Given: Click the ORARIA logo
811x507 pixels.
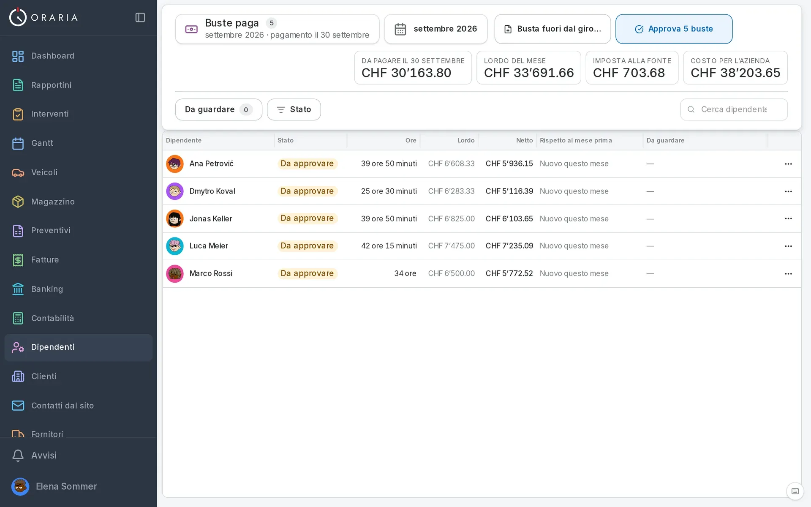Looking at the screenshot, I should click(44, 17).
